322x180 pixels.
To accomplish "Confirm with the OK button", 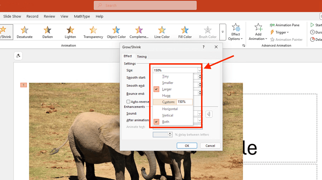I will [x=187, y=146].
